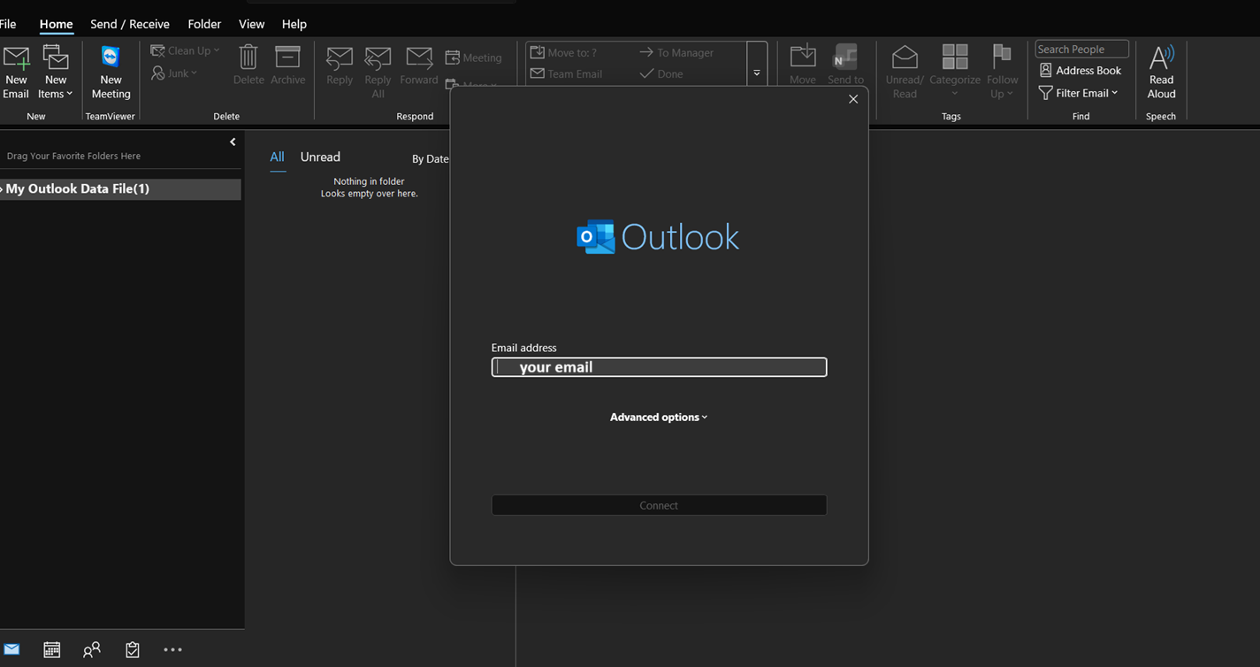This screenshot has height=667, width=1260.
Task: Click the 'Respond' ribbon group label
Action: tap(415, 116)
